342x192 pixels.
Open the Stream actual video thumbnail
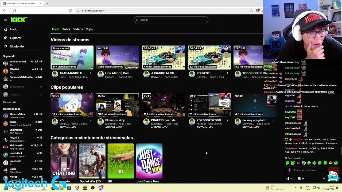(72, 58)
